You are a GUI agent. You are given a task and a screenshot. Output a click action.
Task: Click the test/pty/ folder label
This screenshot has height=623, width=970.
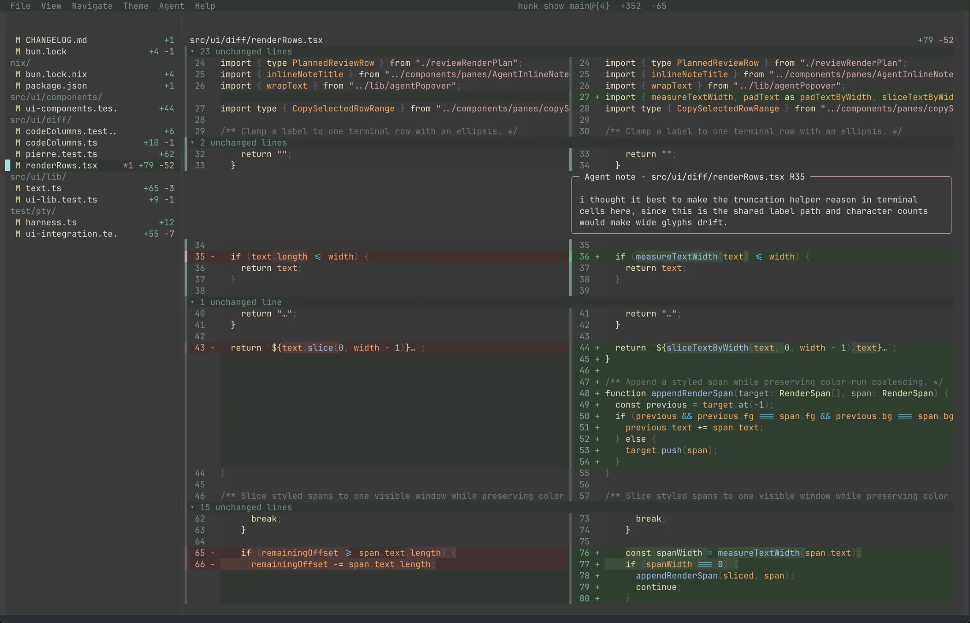point(33,211)
